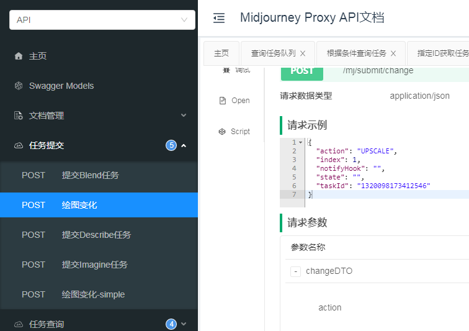
Task: Click the 任务提交 cloud icon
Action: (x=19, y=145)
